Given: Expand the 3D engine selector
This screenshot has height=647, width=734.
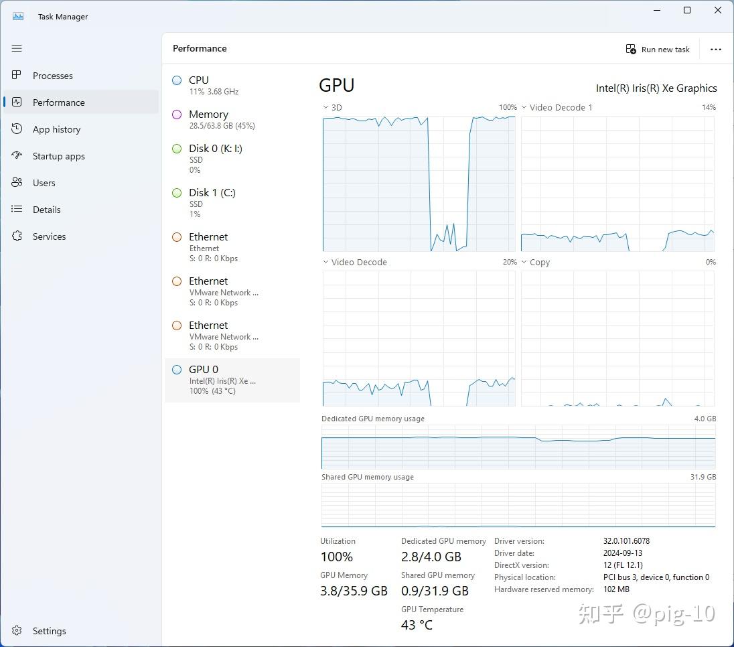Looking at the screenshot, I should pyautogui.click(x=325, y=107).
